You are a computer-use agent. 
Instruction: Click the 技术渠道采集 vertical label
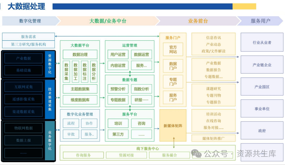tap(50, 99)
